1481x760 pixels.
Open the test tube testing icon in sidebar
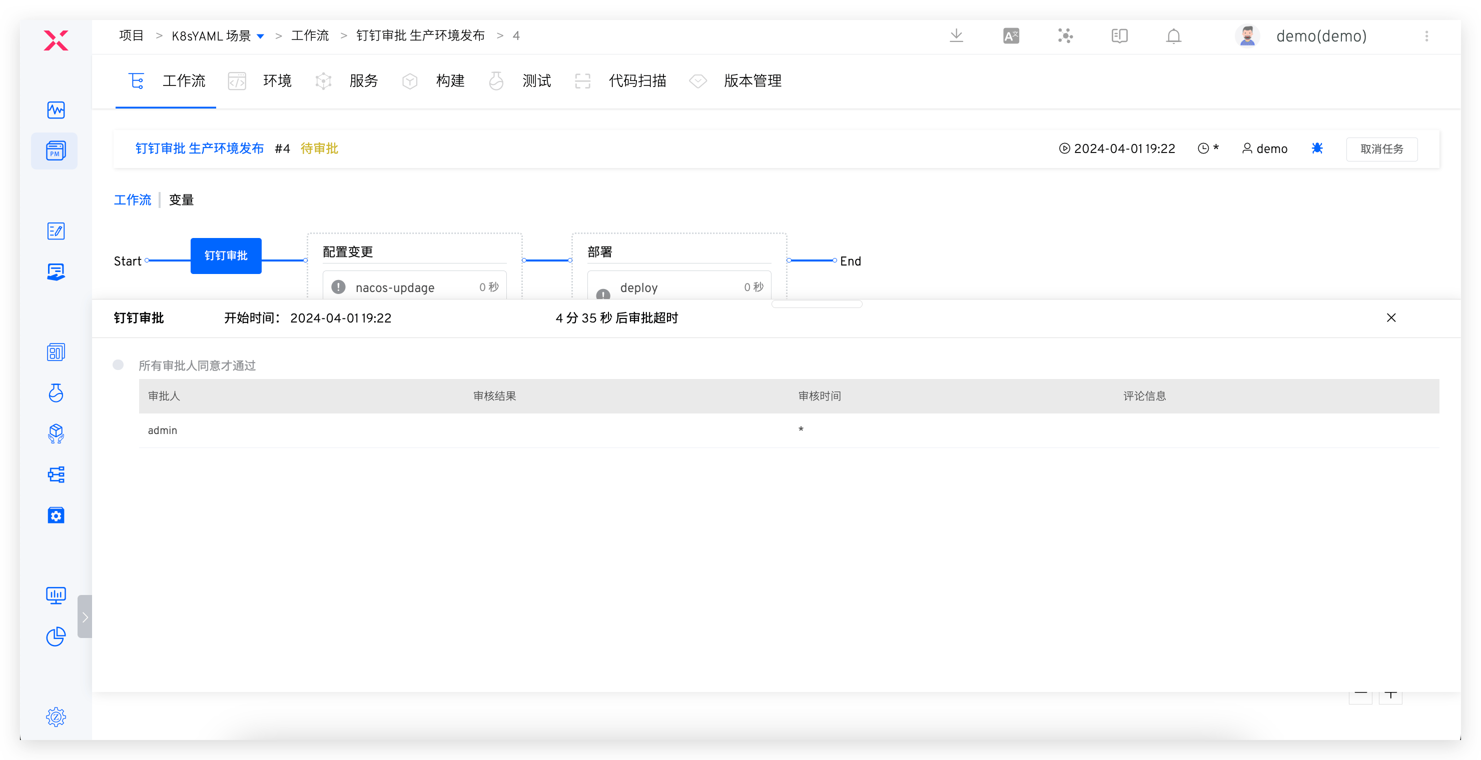pos(55,393)
